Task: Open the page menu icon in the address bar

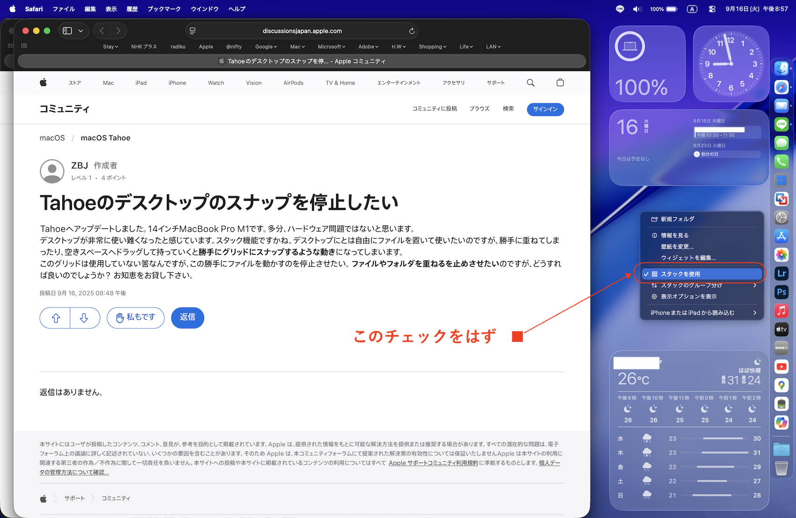Action: pyautogui.click(x=192, y=31)
